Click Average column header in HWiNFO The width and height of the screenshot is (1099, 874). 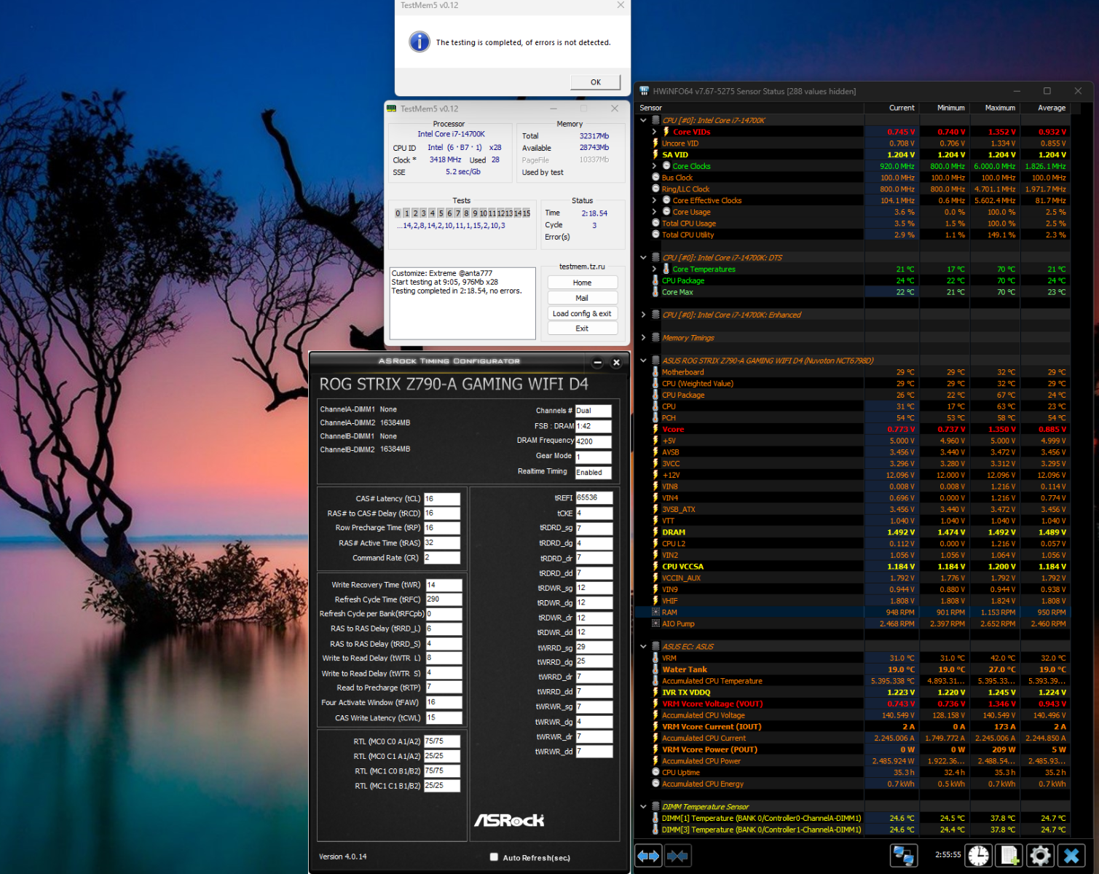[1044, 108]
